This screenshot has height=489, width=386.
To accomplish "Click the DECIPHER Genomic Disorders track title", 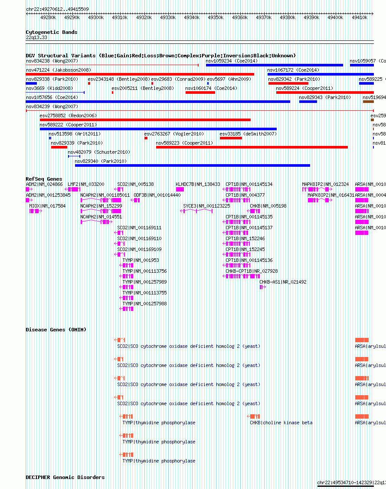I will click(65, 477).
